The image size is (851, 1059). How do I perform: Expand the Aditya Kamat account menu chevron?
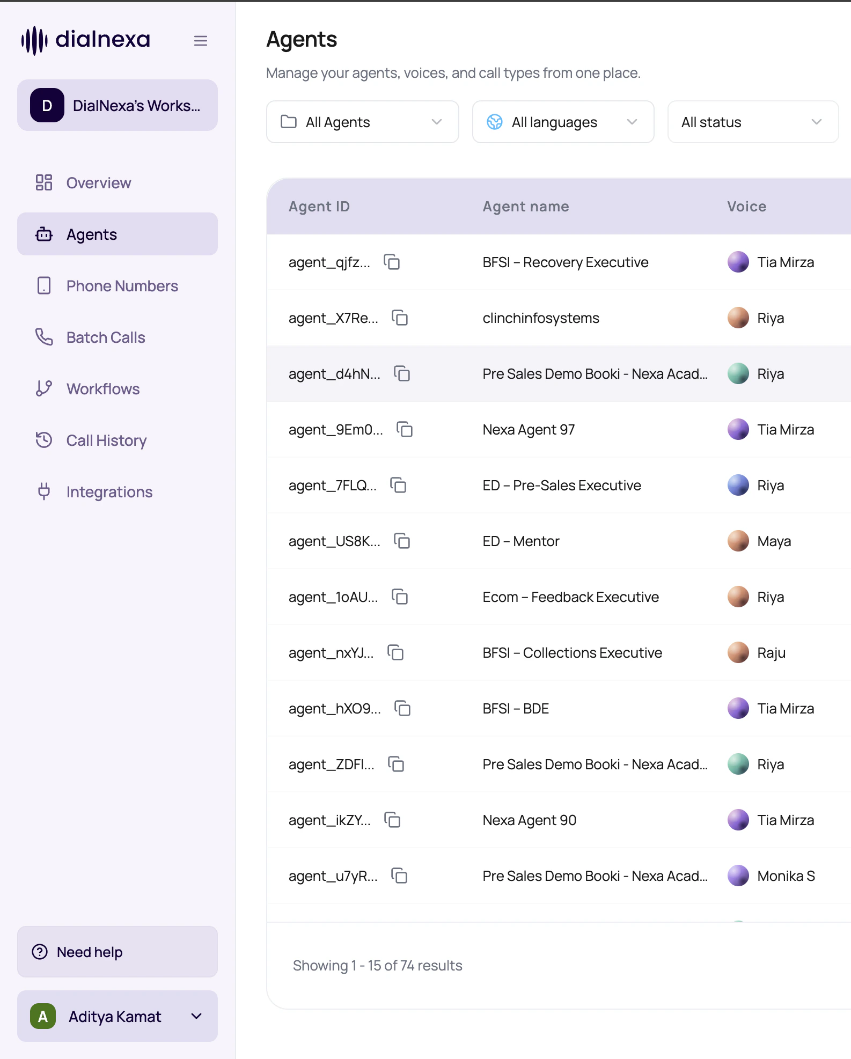tap(197, 1017)
